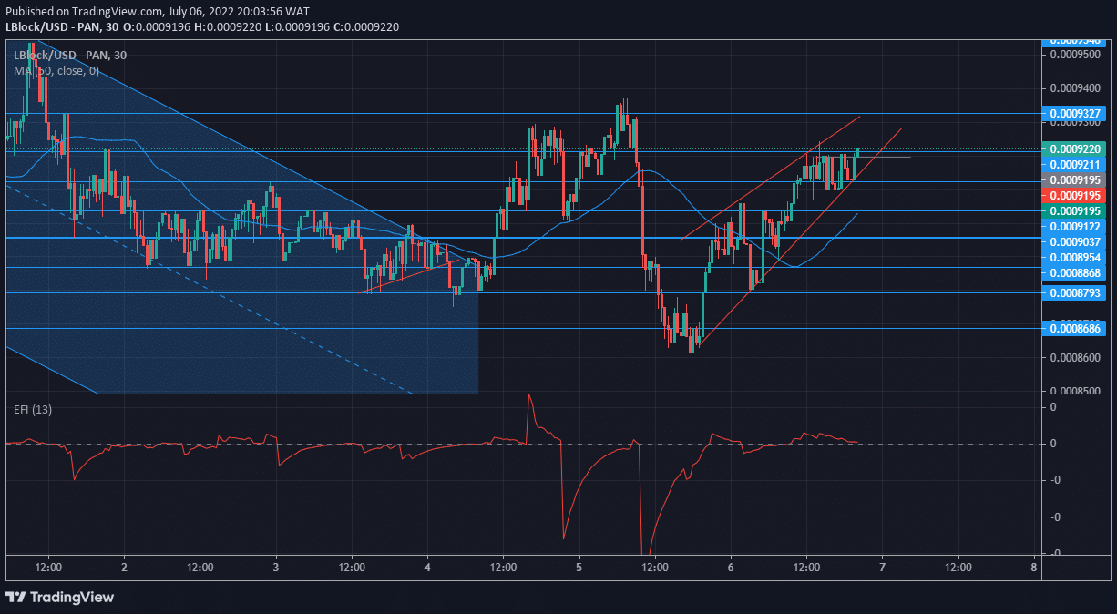1117x614 pixels.
Task: Click the TradingView logo in the footer
Action: (60, 597)
